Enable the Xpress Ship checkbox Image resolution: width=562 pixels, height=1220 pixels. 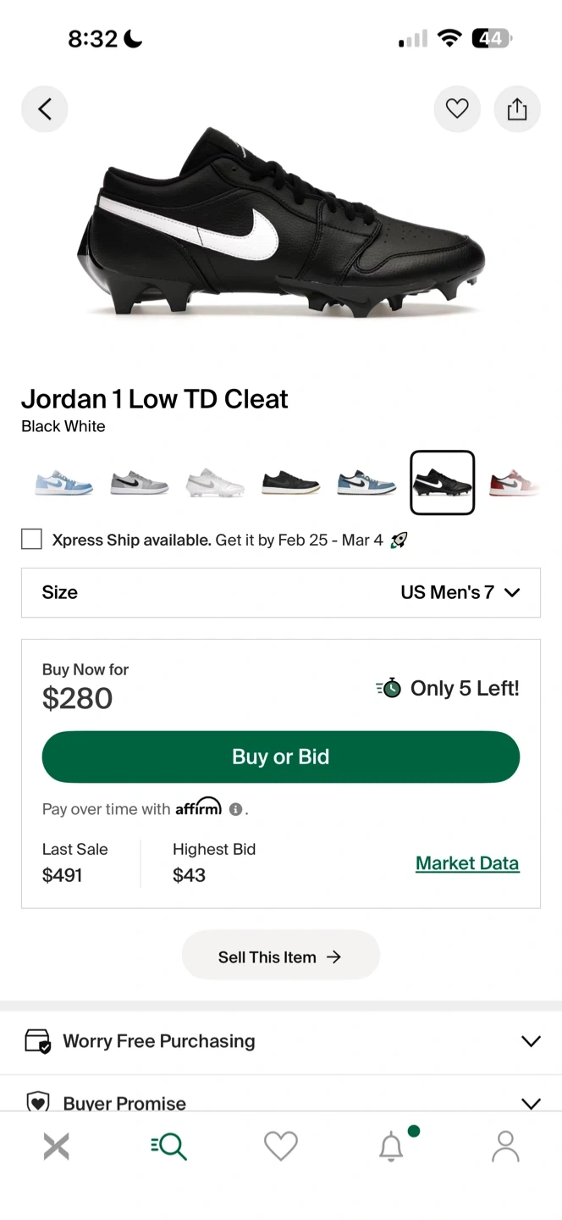(x=31, y=539)
